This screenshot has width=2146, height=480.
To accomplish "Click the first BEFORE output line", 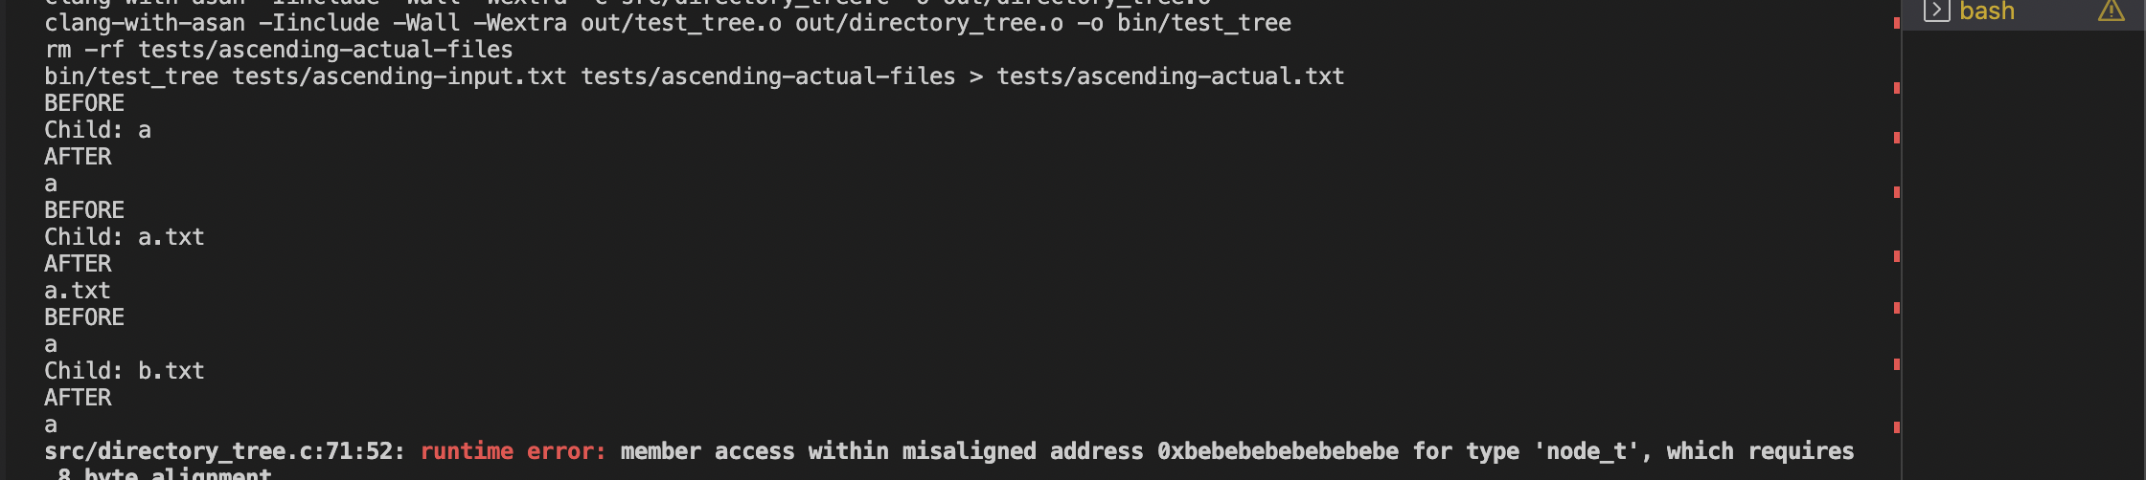I will [x=84, y=103].
